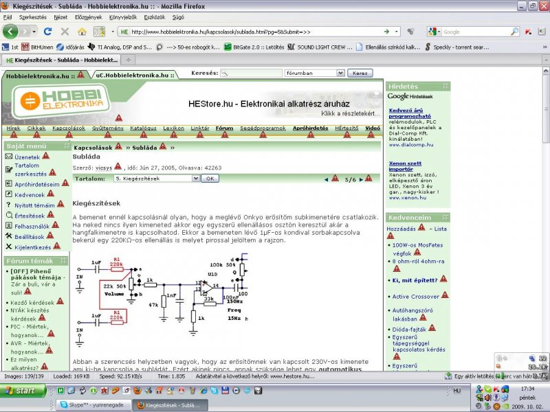Open the Back/Forward history dropdown arrow

[x=34, y=32]
